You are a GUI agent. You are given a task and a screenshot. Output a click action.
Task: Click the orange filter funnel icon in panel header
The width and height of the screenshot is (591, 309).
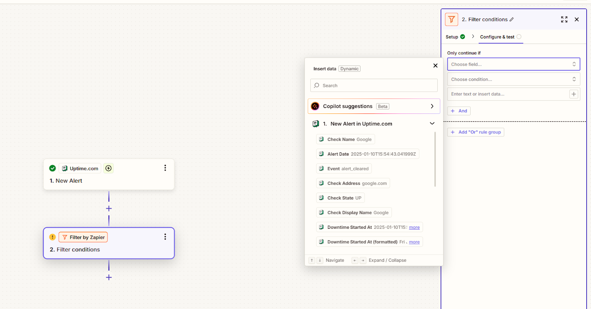[451, 20]
